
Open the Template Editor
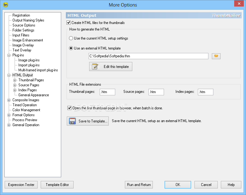[57, 185]
